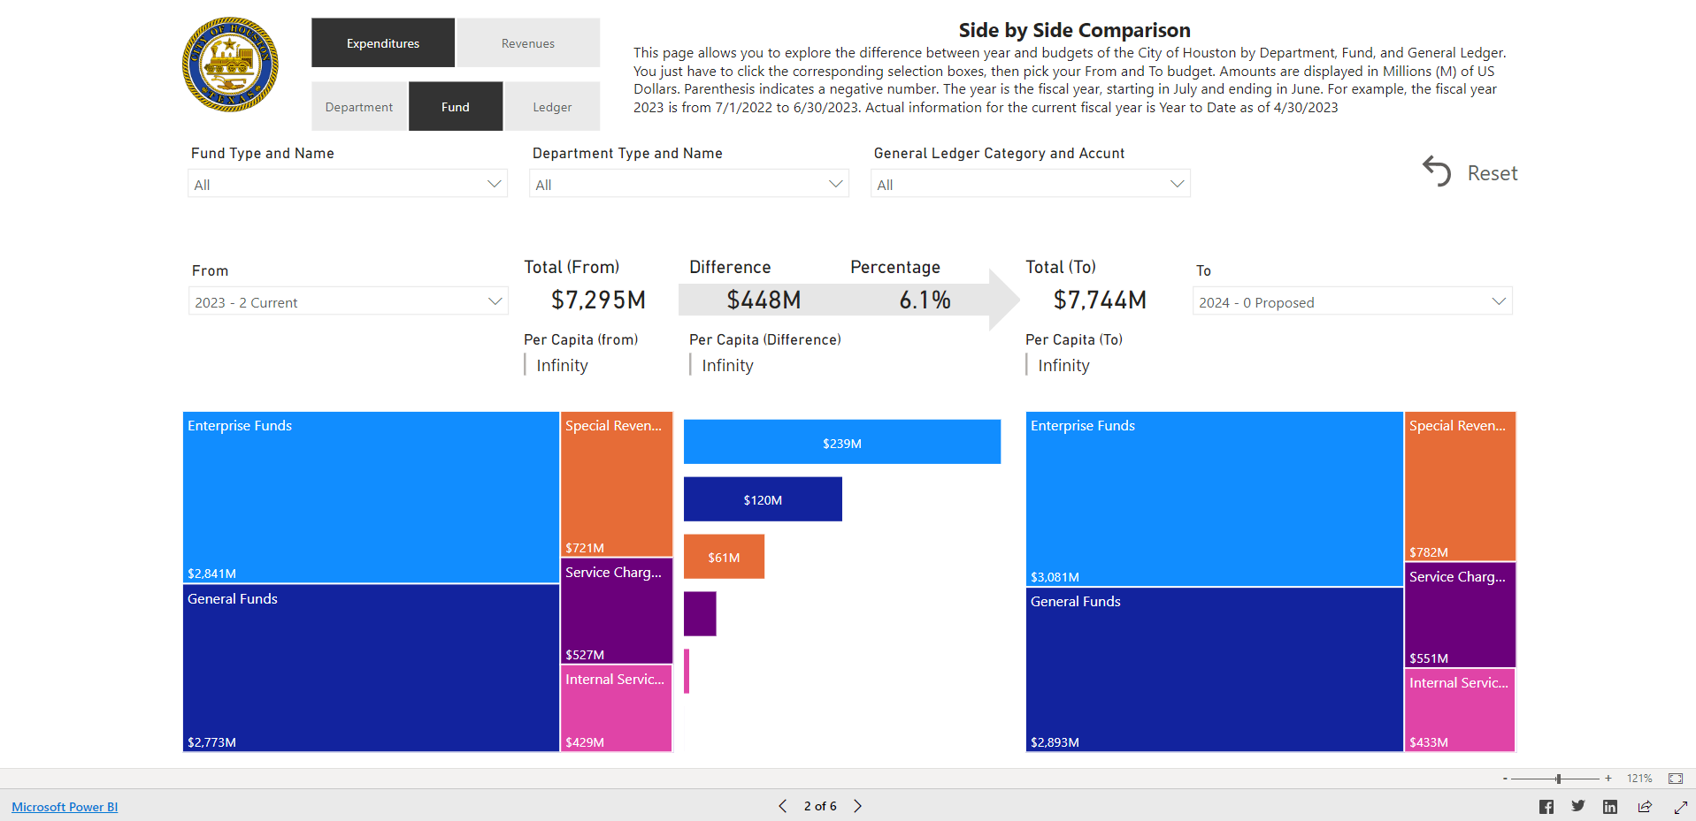Click the Reset arrow icon

(x=1436, y=172)
